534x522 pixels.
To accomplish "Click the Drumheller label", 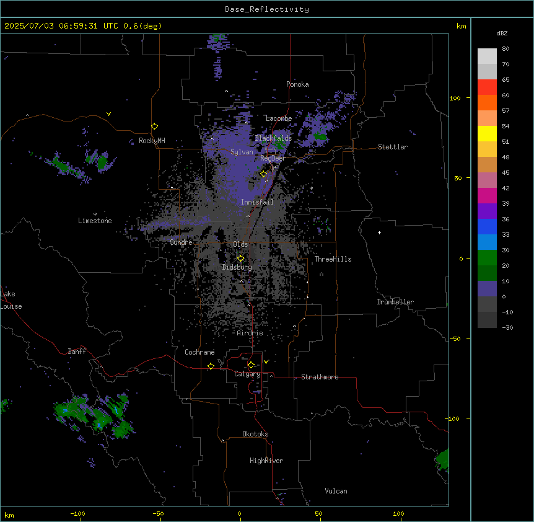I will (395, 302).
